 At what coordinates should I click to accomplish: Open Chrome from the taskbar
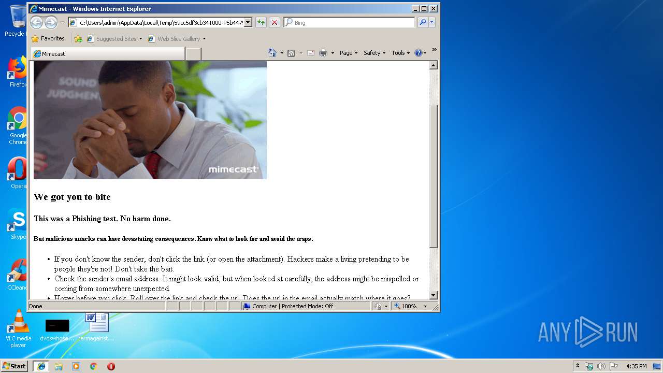94,366
